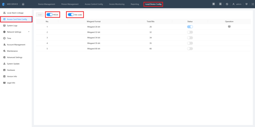Image resolution: width=255 pixels, height=127 pixels.
Task: Enable the Wiegand 35-bit status switch
Action: tap(190, 43)
